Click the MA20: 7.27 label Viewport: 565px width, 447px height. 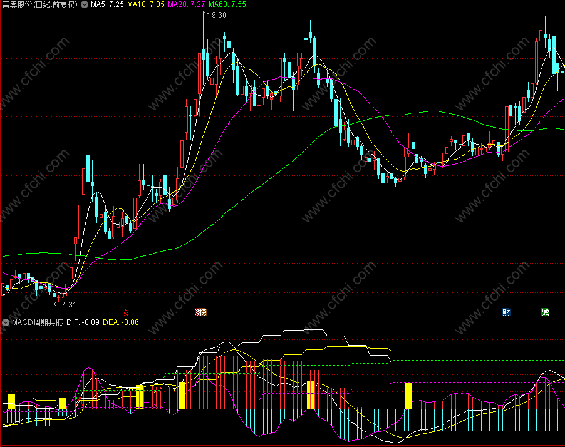[x=186, y=4]
